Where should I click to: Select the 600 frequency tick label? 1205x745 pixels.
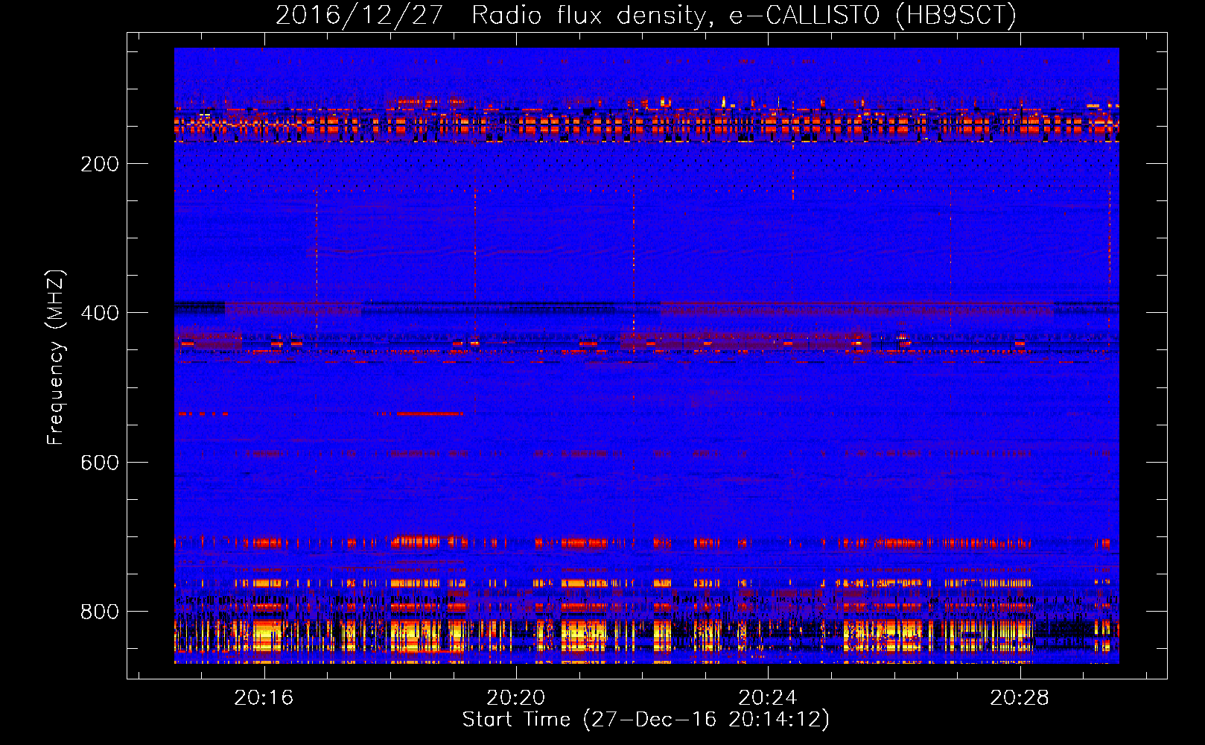(100, 463)
